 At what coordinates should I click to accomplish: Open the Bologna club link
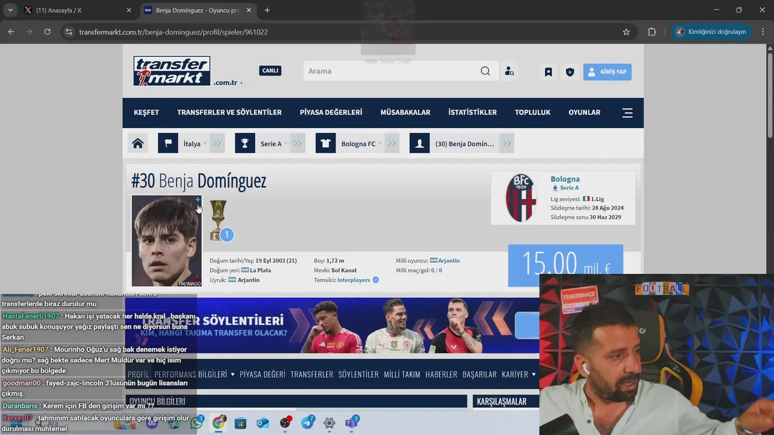tap(565, 179)
